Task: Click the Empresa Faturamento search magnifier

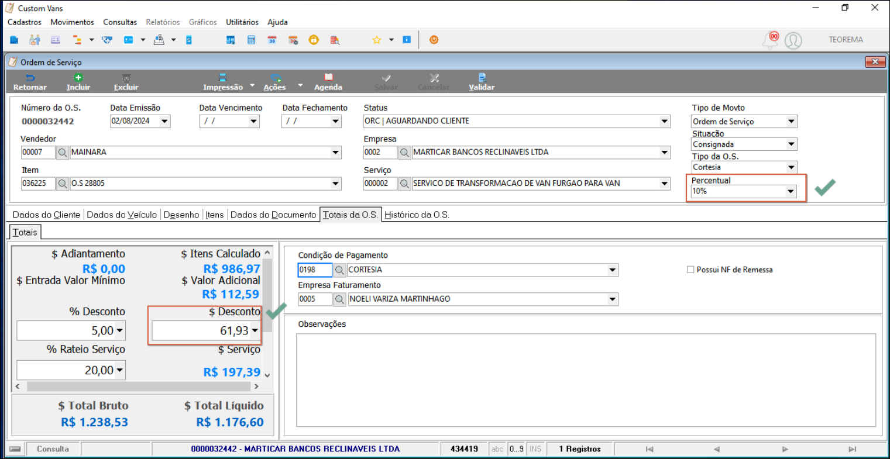Action: 339,299
